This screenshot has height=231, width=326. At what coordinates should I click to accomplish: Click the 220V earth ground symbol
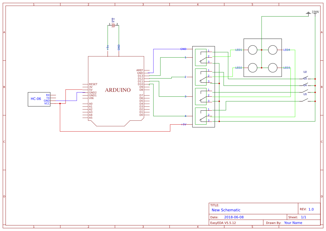308,12
